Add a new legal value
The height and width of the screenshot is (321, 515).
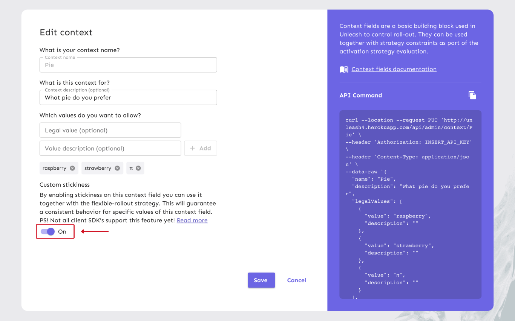pyautogui.click(x=201, y=148)
